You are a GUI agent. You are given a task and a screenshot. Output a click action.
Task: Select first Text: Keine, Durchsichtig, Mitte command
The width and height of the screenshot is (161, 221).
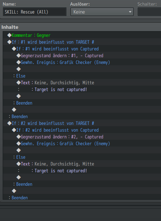click(x=82, y=83)
